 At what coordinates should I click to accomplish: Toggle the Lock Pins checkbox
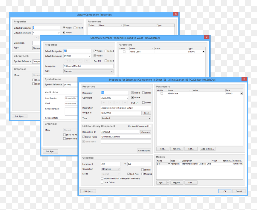(129, 174)
